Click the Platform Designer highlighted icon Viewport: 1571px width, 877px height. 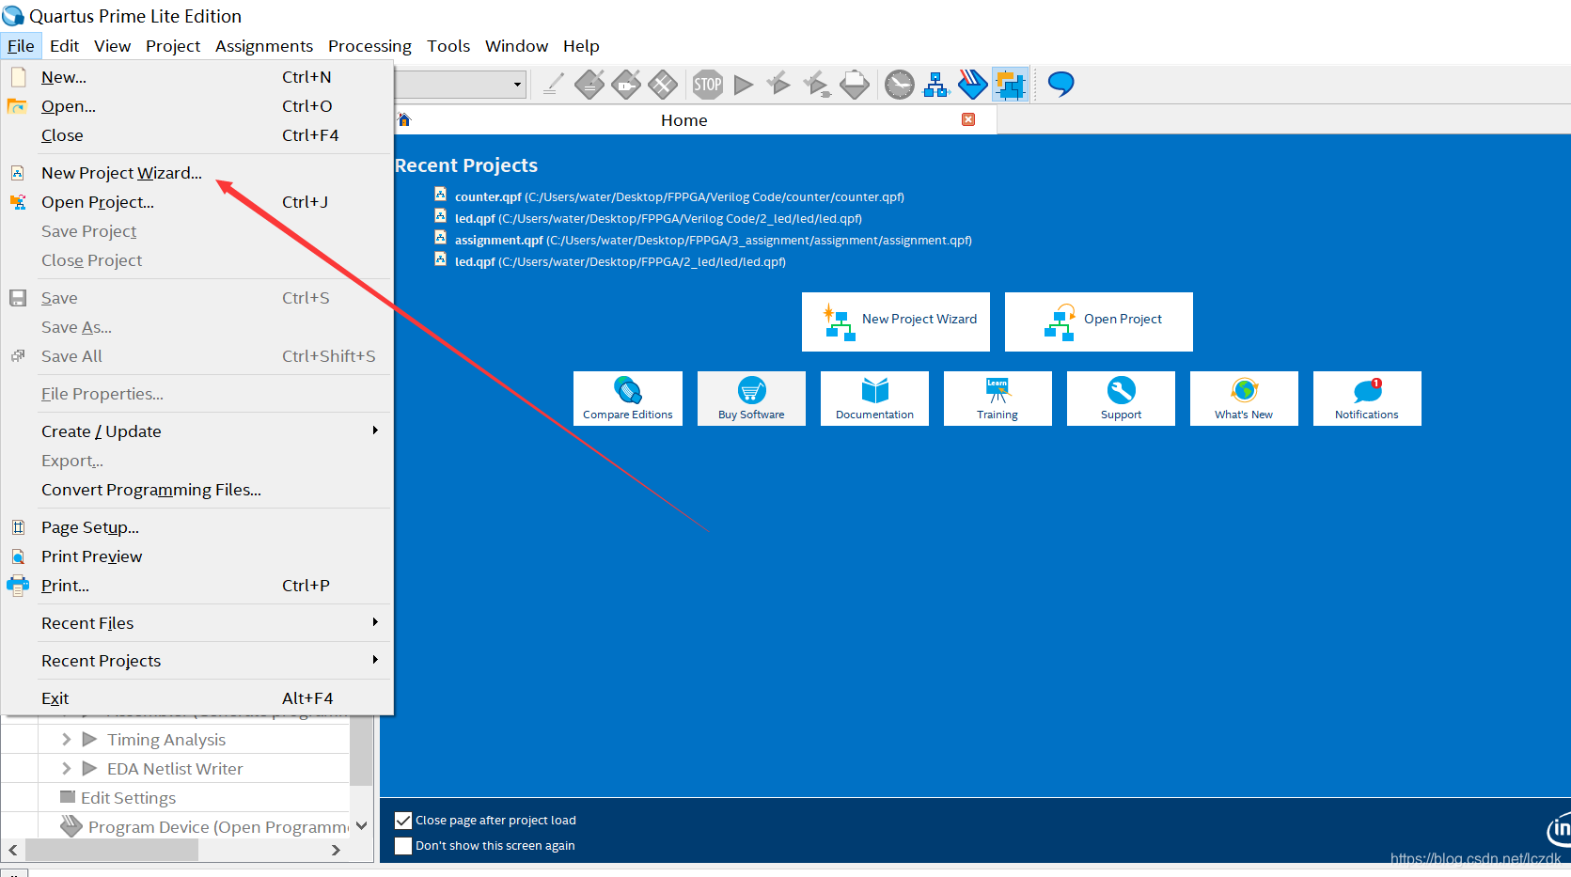point(1011,85)
